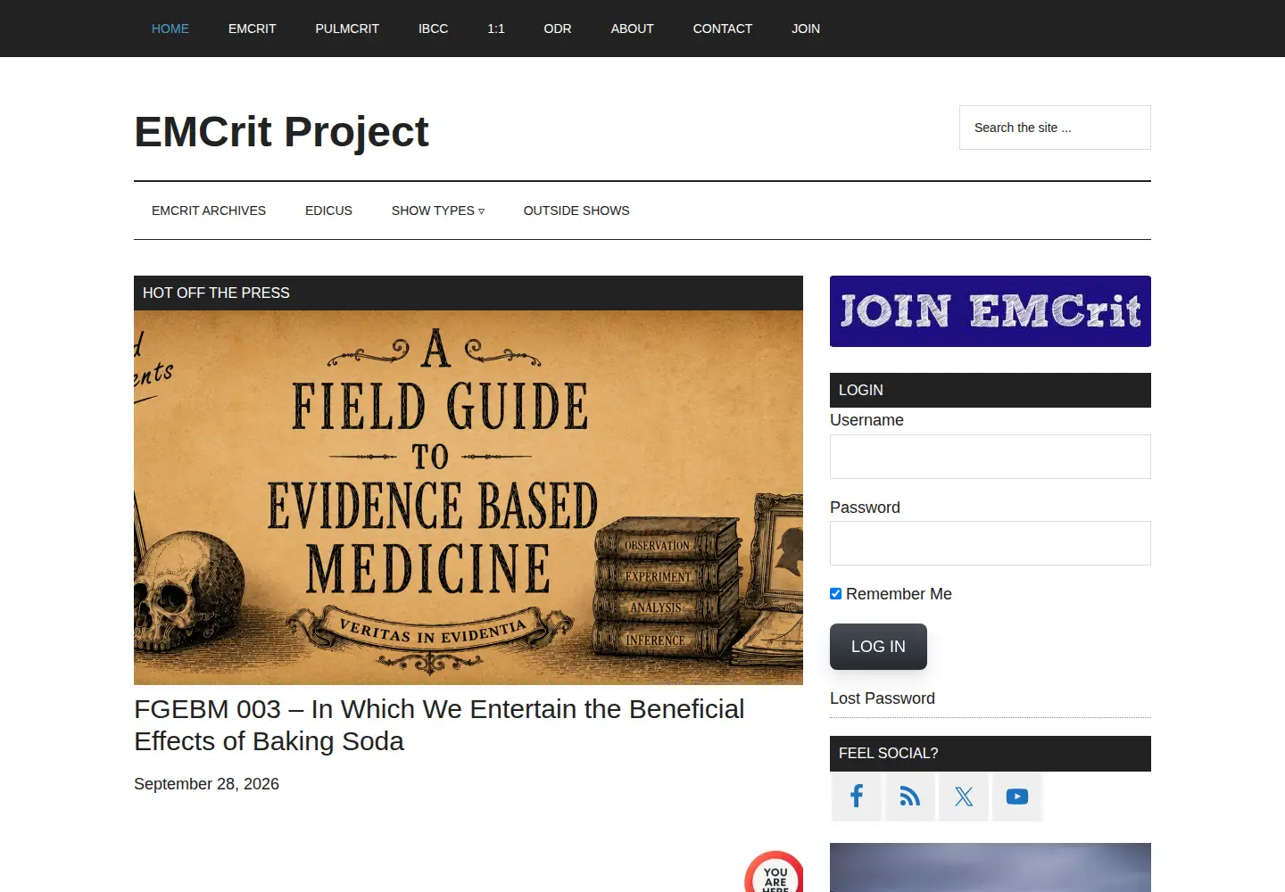The height and width of the screenshot is (892, 1285).
Task: Open the EDICUS nav link
Action: pyautogui.click(x=328, y=211)
